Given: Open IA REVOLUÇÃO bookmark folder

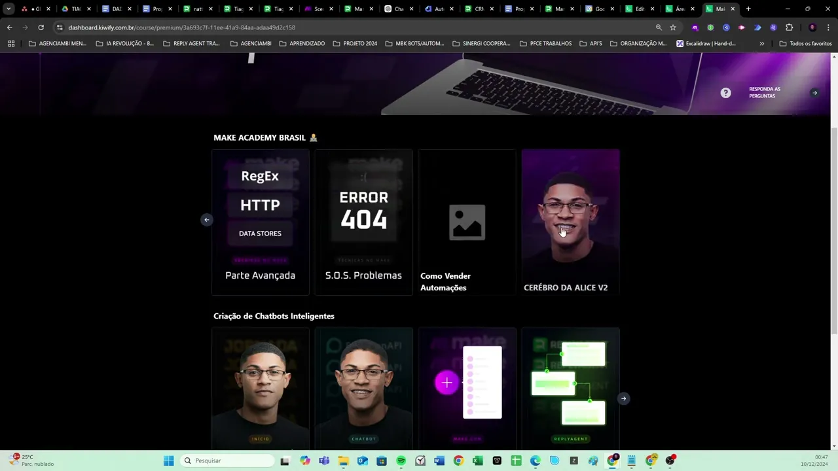Looking at the screenshot, I should tap(124, 43).
